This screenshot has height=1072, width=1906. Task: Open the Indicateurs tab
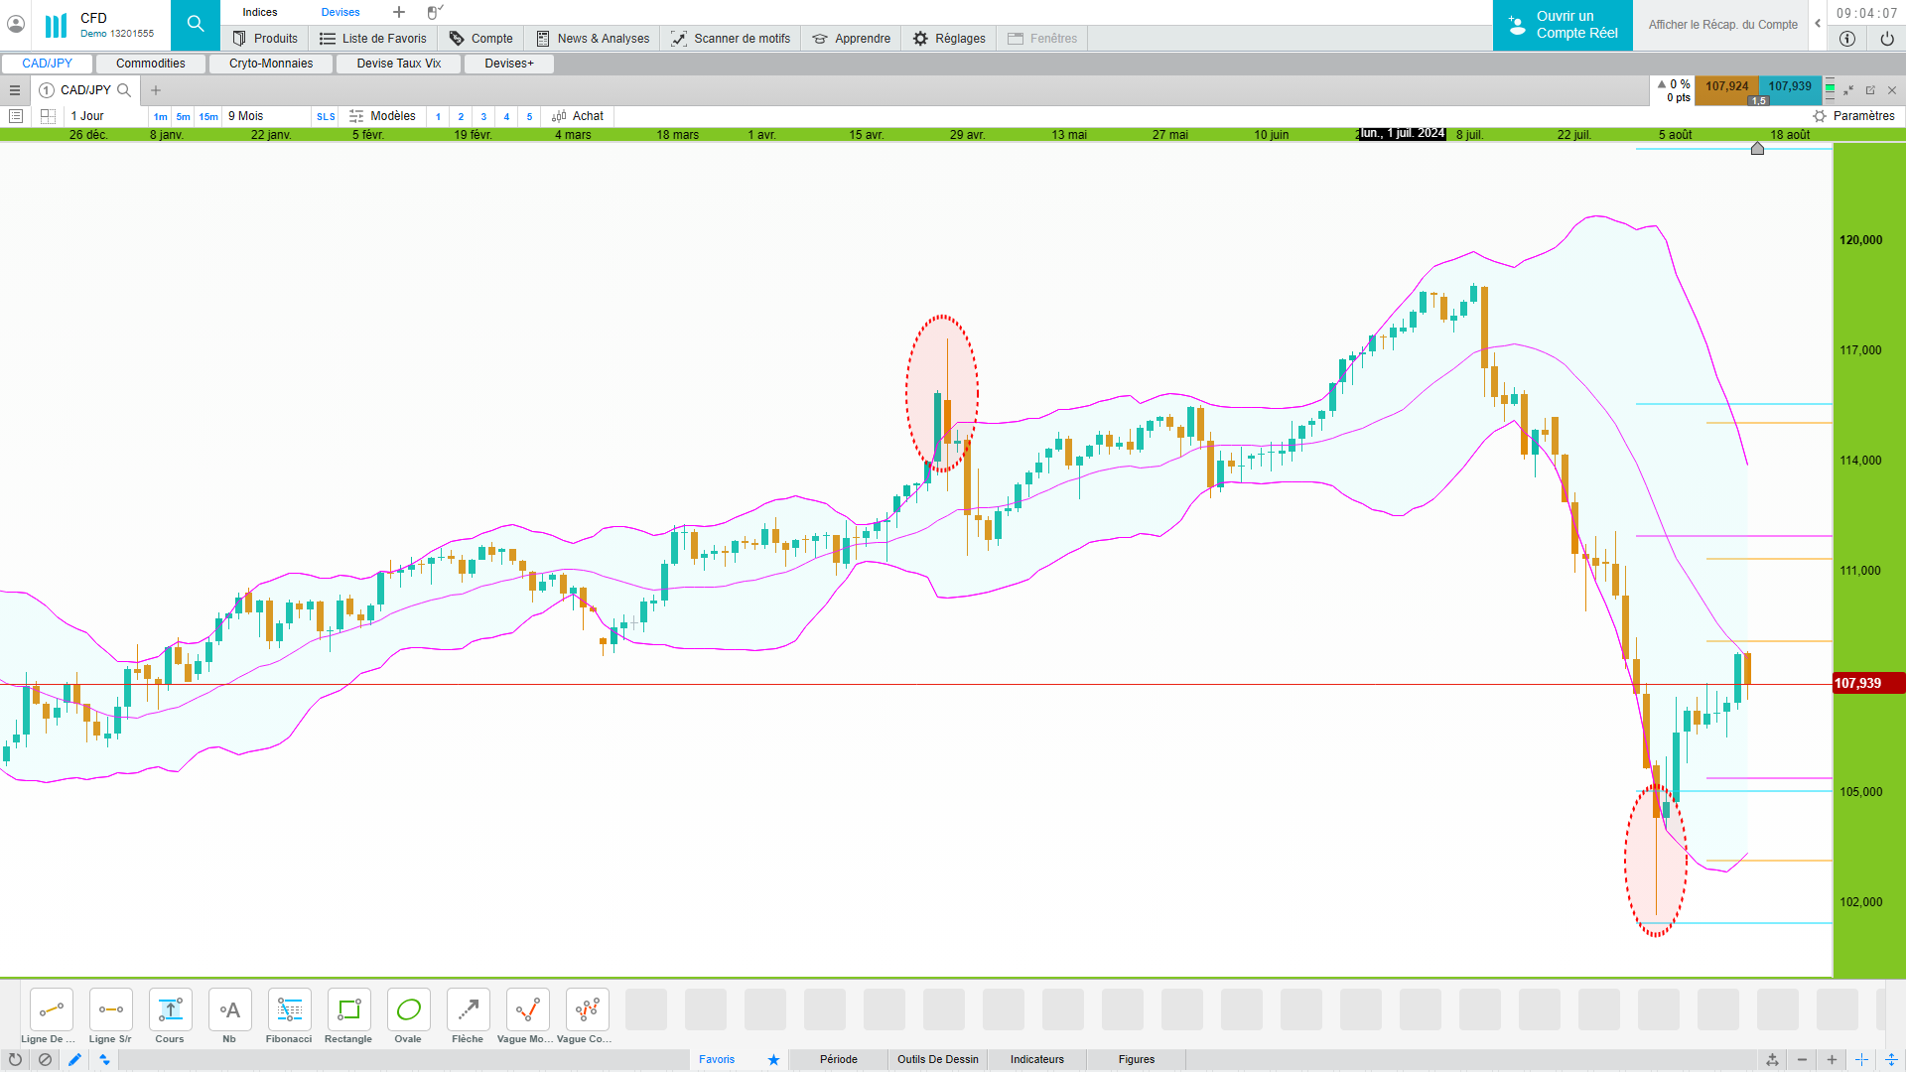tap(1036, 1060)
